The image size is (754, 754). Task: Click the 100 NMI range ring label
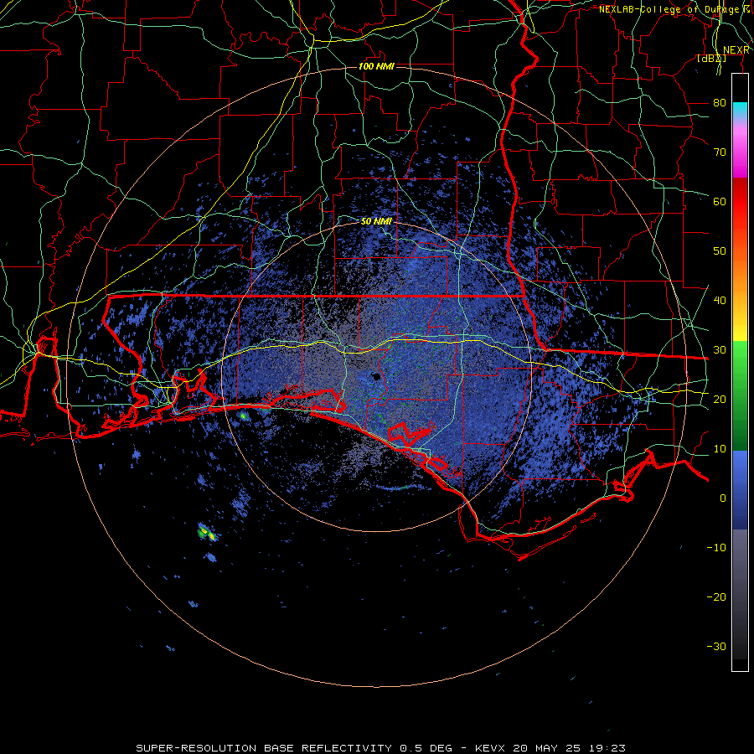tap(376, 66)
